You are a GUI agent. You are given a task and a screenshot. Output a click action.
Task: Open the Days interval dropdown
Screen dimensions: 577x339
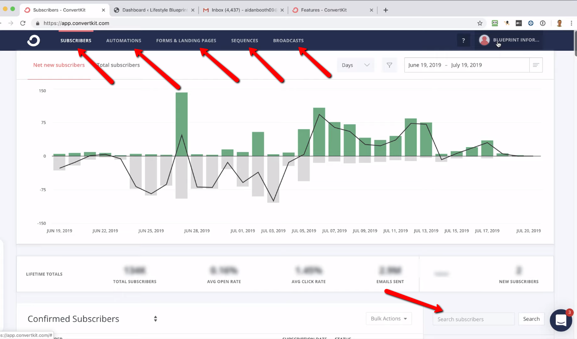(356, 65)
